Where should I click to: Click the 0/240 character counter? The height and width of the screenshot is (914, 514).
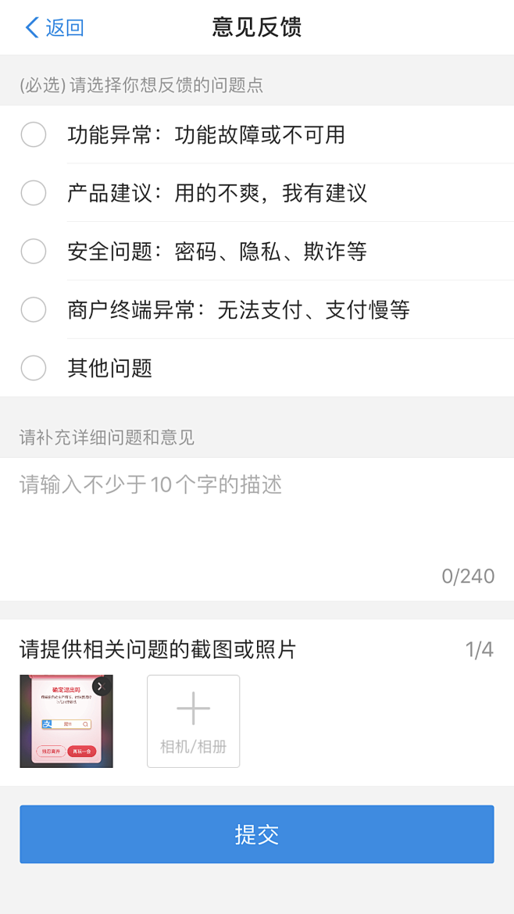pyautogui.click(x=469, y=576)
